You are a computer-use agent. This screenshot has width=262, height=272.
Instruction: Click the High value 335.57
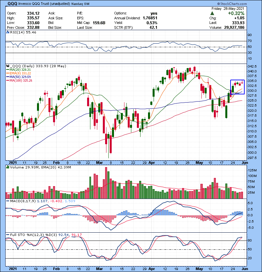[33, 18]
